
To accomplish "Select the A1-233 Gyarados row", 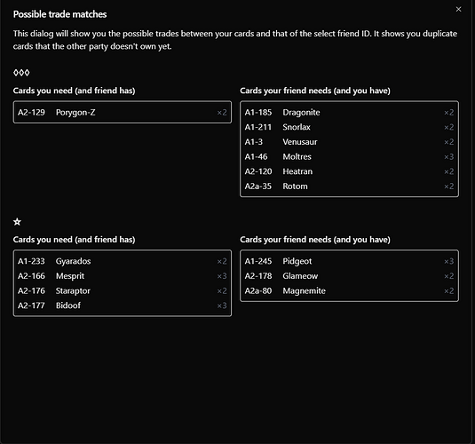I will tap(123, 261).
